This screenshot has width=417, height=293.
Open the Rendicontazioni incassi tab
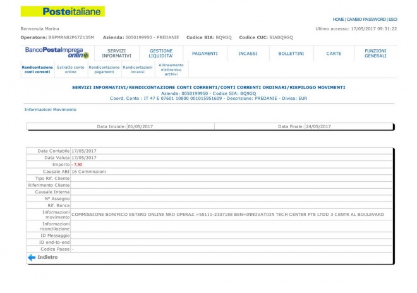(137, 69)
